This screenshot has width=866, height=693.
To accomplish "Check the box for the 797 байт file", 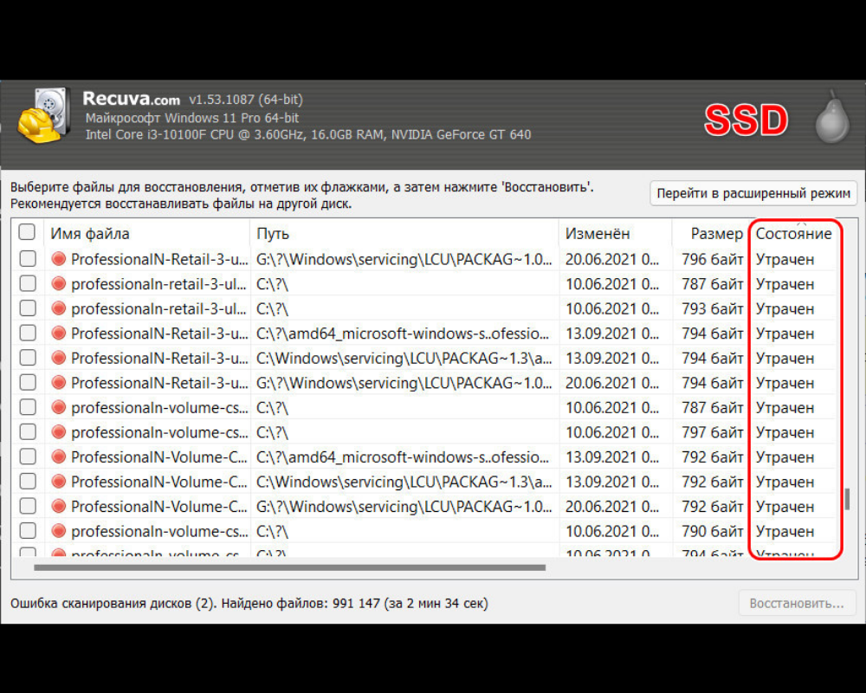I will click(28, 432).
